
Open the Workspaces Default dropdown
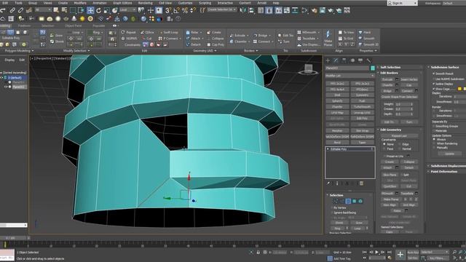pyautogui.click(x=453, y=3)
